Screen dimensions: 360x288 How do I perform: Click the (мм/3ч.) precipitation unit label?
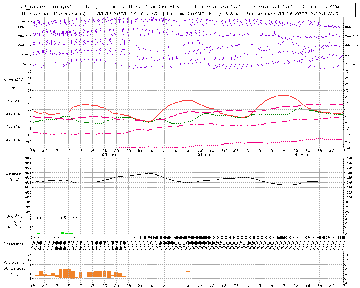tap(15, 216)
